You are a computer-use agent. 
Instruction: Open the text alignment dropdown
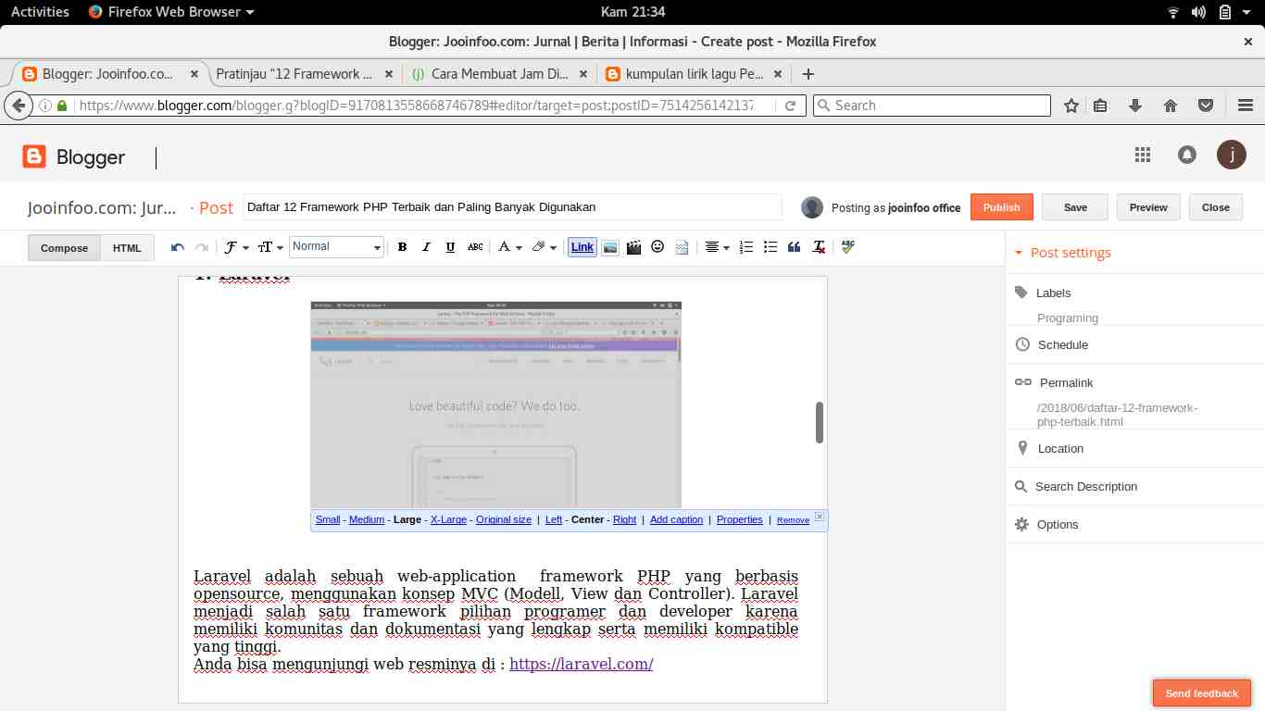click(x=717, y=247)
